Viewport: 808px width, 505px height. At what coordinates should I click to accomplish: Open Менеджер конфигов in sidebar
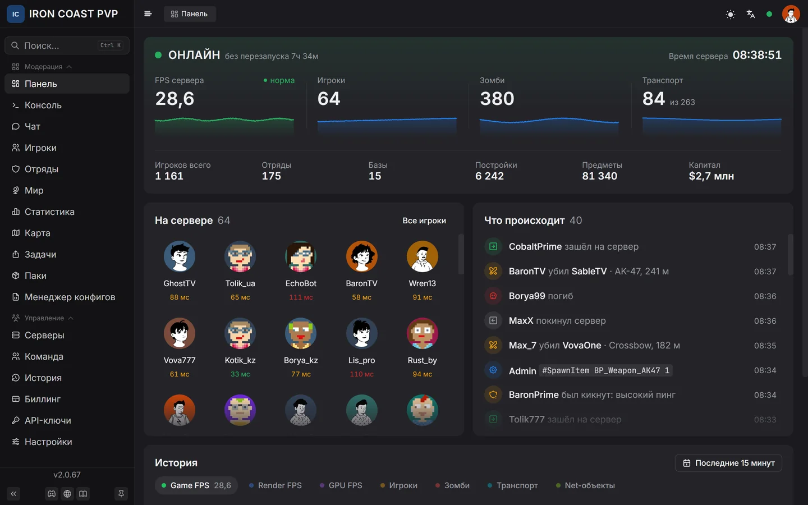tap(67, 297)
